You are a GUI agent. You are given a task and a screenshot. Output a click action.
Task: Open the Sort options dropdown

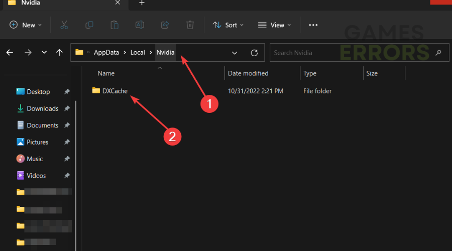[x=228, y=25]
